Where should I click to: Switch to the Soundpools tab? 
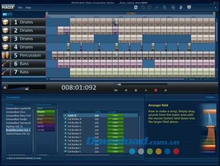[13, 97]
